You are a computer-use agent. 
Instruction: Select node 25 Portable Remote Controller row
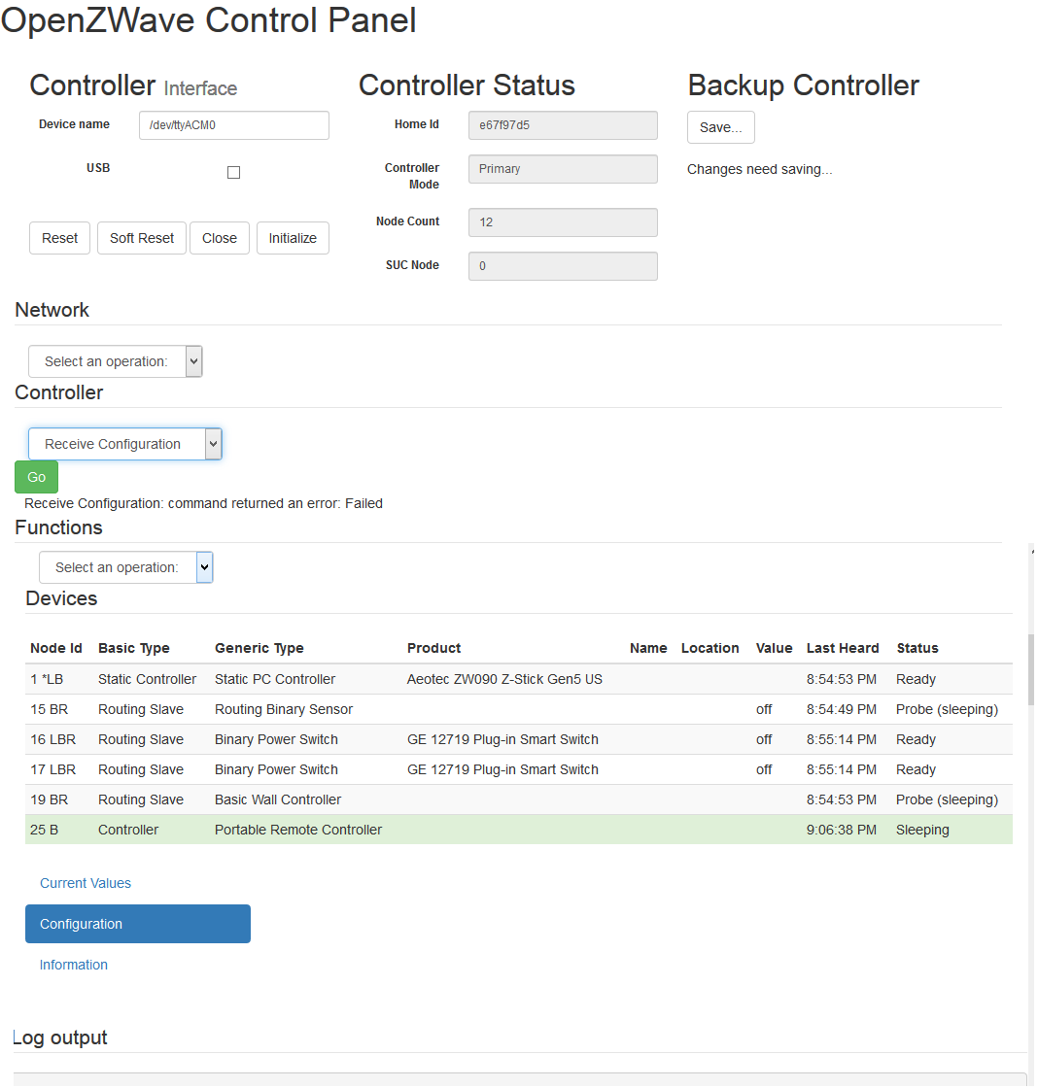pyautogui.click(x=389, y=829)
